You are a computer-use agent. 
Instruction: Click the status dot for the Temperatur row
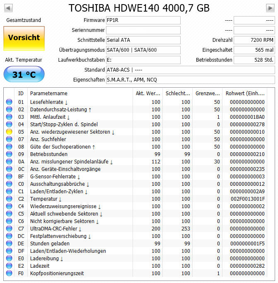9,199
